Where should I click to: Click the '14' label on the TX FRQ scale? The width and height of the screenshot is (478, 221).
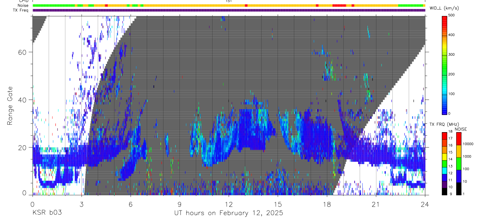coord(450,159)
